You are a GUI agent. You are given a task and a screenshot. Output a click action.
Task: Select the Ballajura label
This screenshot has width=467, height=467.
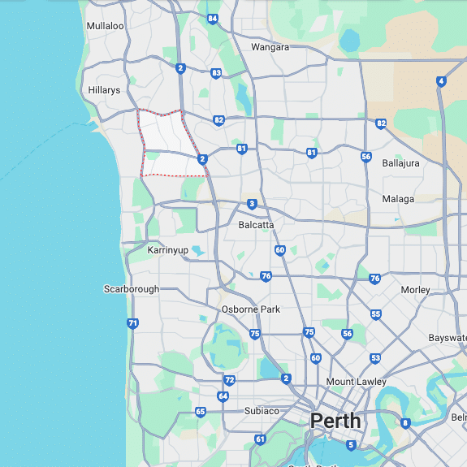(400, 163)
